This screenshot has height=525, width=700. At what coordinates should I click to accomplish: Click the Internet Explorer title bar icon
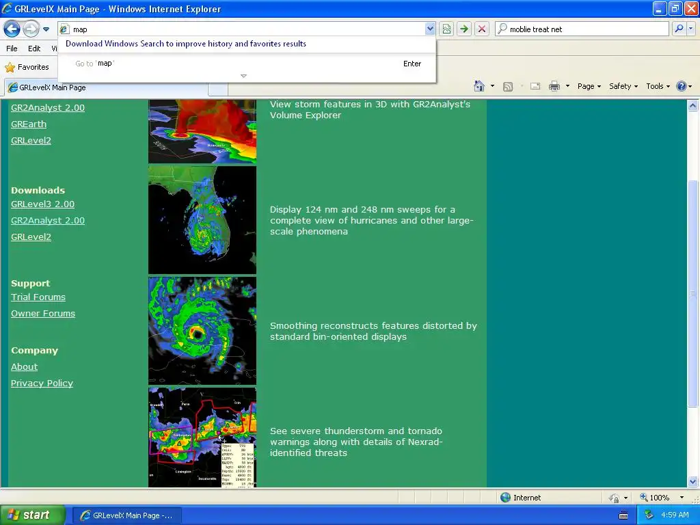[7, 8]
